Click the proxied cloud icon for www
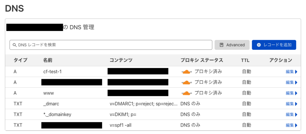 [187, 93]
